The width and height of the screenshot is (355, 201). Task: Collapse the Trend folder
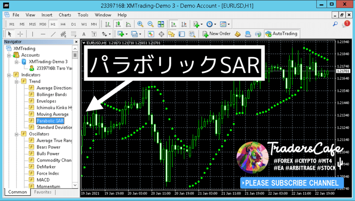click(16, 81)
